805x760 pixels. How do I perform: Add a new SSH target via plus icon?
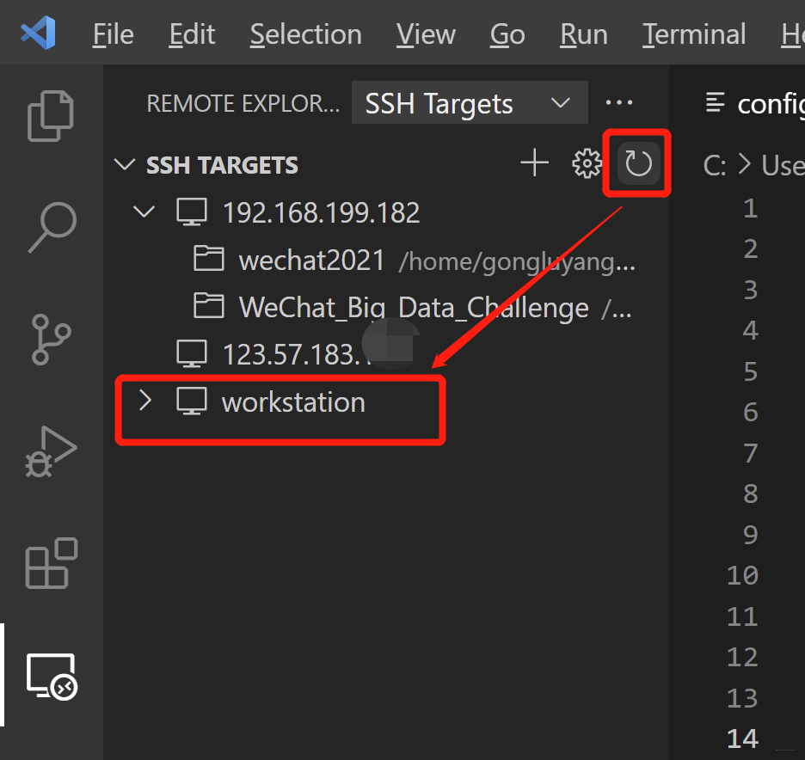534,162
